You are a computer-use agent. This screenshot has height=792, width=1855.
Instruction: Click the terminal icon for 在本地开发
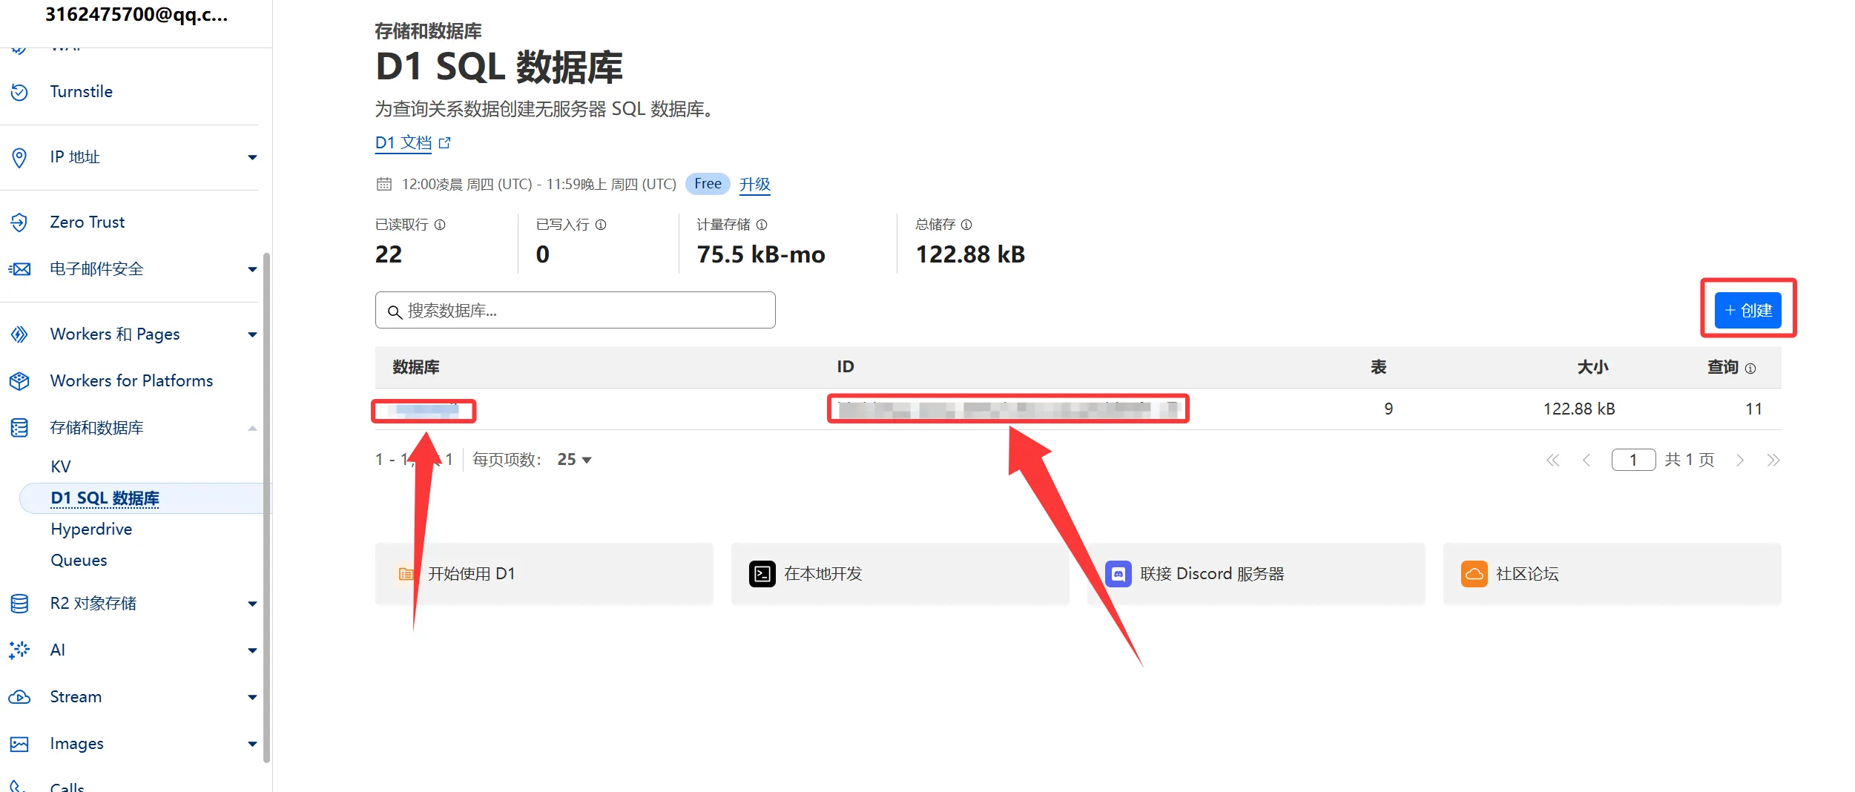pyautogui.click(x=762, y=574)
